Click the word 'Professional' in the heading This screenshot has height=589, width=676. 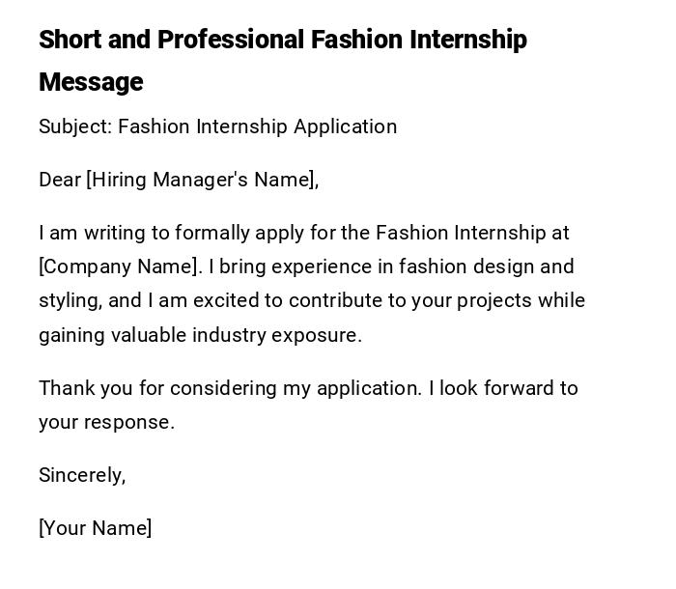(230, 40)
